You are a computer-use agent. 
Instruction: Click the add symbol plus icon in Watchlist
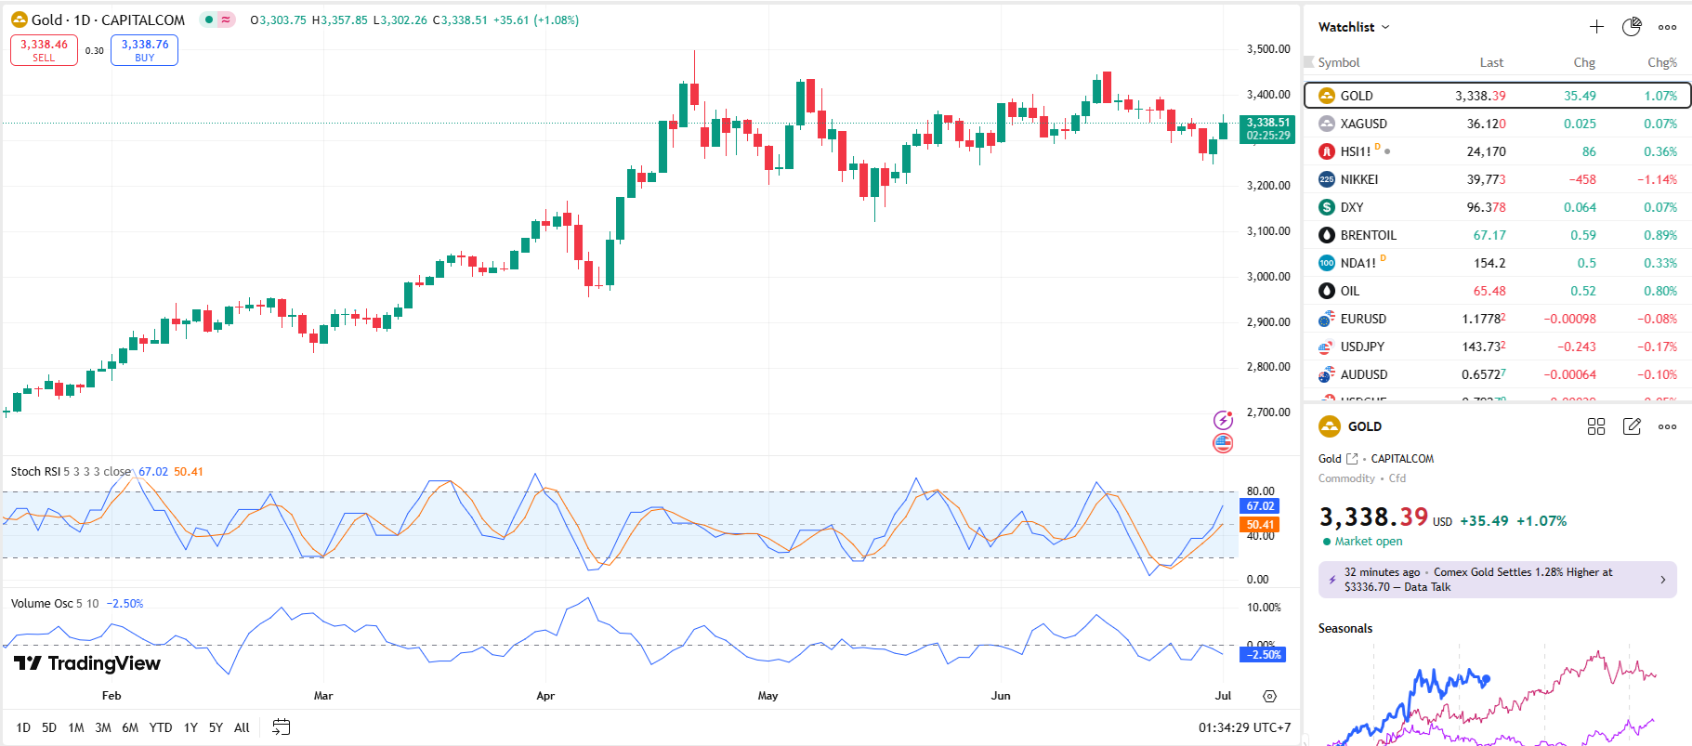pyautogui.click(x=1596, y=27)
